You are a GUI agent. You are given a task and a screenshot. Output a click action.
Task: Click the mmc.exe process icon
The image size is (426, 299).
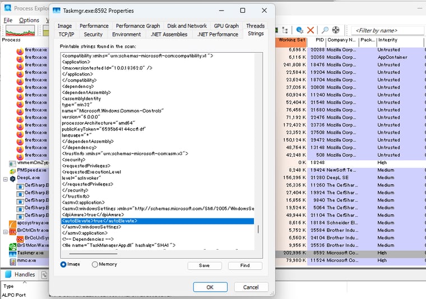[13, 261]
